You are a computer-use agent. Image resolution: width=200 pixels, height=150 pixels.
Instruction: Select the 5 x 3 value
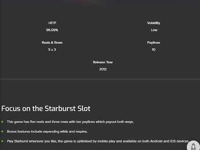point(52,50)
